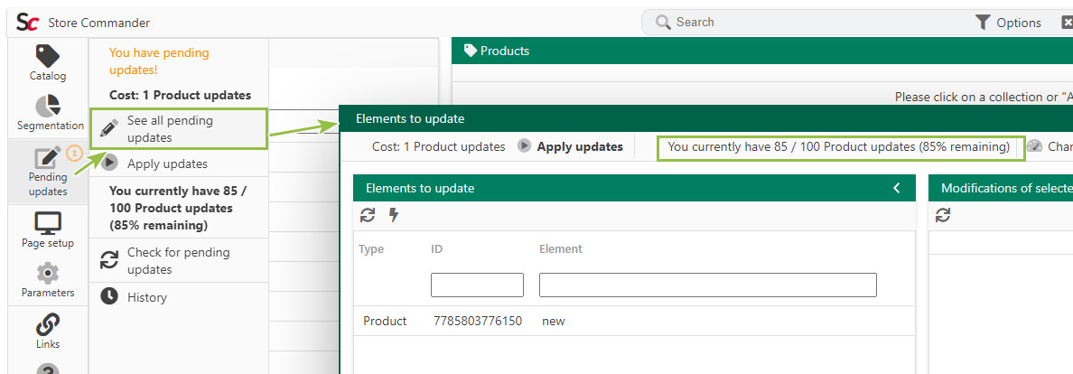Image resolution: width=1073 pixels, height=374 pixels.
Task: Click the search magnifier icon
Action: (662, 23)
